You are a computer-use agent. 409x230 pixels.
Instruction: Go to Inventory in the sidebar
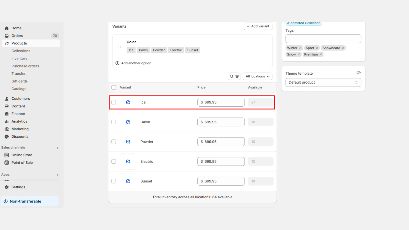(19, 59)
